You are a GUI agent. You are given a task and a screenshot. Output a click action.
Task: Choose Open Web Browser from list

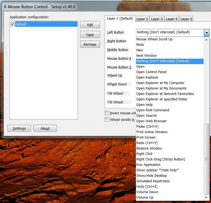pyautogui.click(x=151, y=121)
